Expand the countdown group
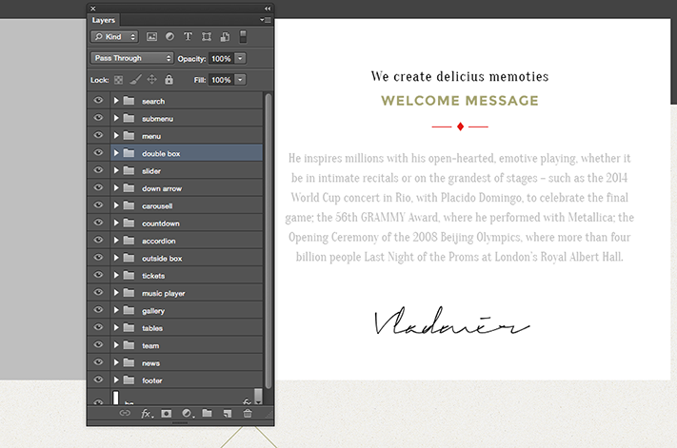 point(116,223)
